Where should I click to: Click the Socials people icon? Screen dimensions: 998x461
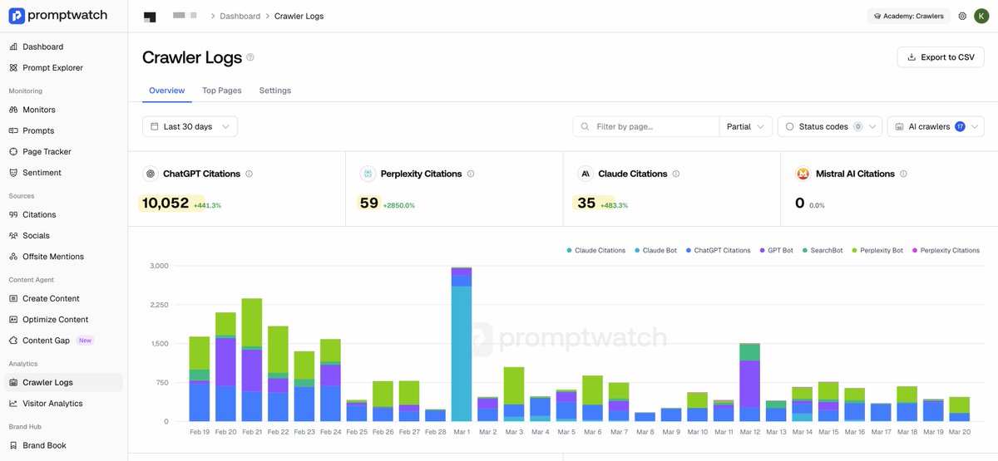(13, 235)
